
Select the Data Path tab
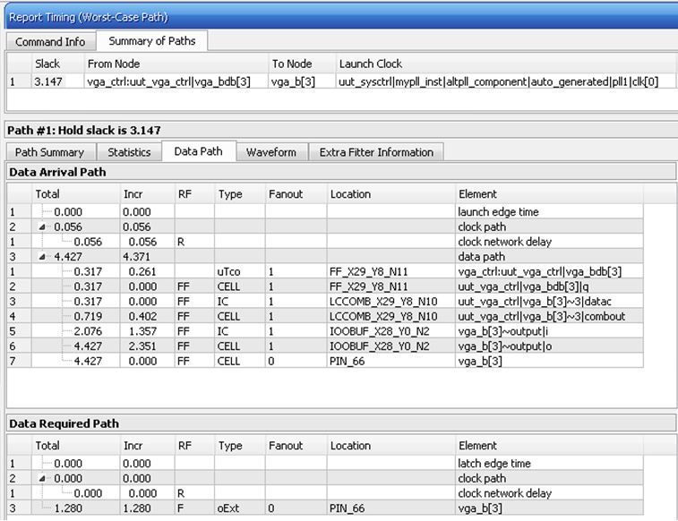[199, 151]
